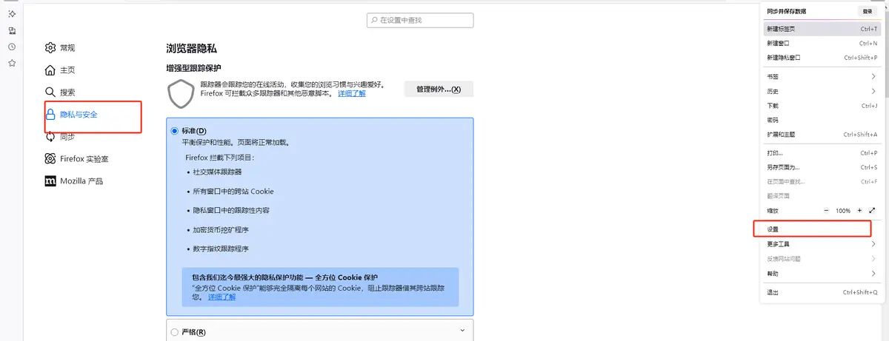Click the shield icon under 增强型跟踪保护

(181, 94)
